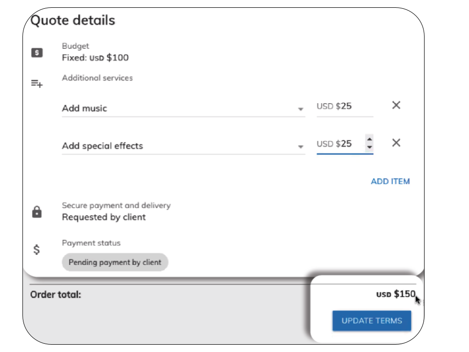Remove the Add special effects row
The width and height of the screenshot is (469, 352).
396,143
